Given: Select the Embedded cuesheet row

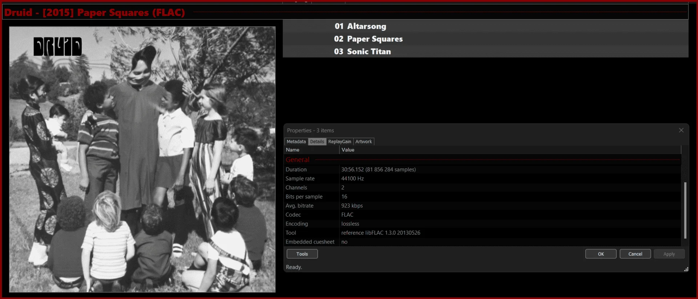Looking at the screenshot, I should pos(483,242).
